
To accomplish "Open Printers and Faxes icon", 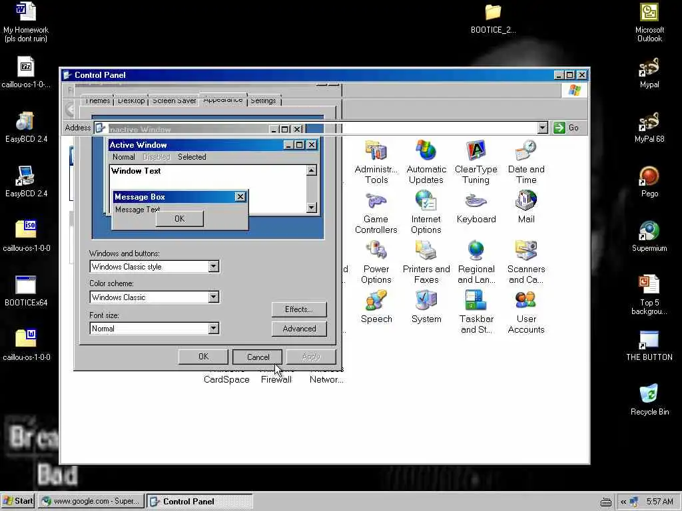I will (426, 262).
